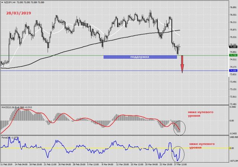238x167 pixels.
Task: Select the ellipse in the Force panel
Action: [x=178, y=153]
